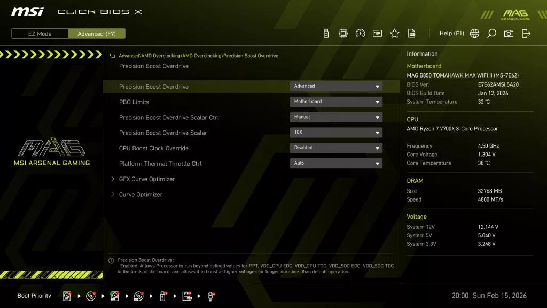Open the PBO Limits dropdown
547x308 pixels.
pyautogui.click(x=335, y=101)
